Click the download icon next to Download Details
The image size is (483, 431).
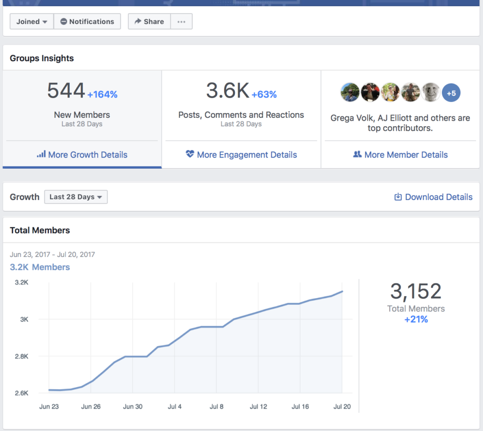(x=398, y=197)
